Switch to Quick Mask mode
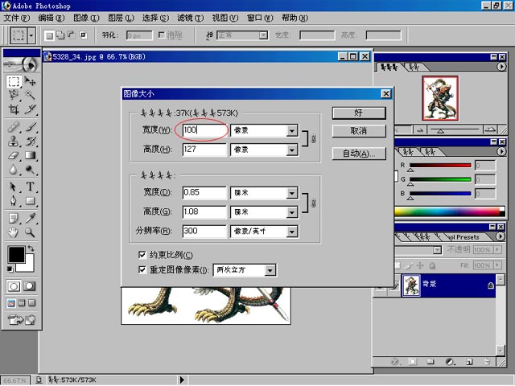 pyautogui.click(x=29, y=286)
